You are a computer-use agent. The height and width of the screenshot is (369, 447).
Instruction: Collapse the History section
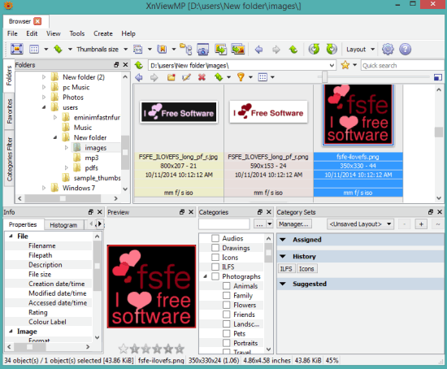283,256
